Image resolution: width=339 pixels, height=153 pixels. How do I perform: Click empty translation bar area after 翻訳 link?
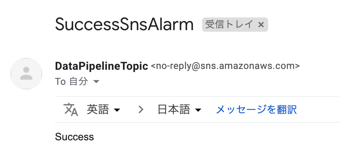(318, 109)
